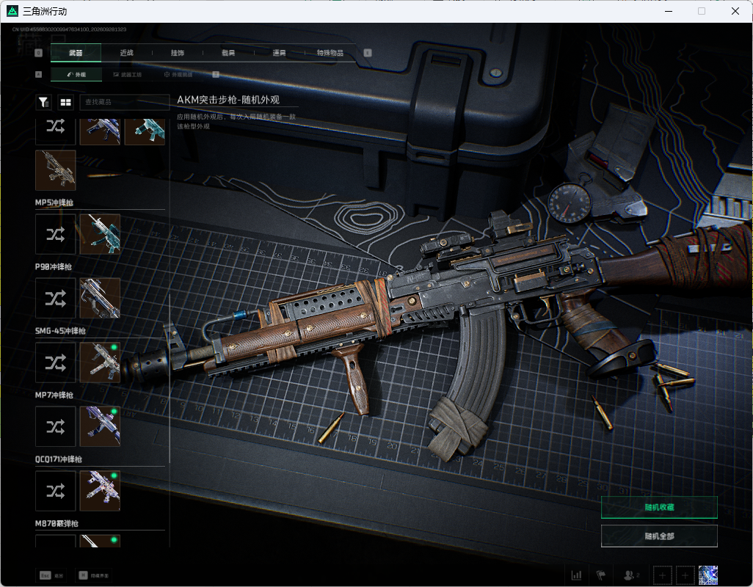Image resolution: width=753 pixels, height=587 pixels.
Task: Toggle random skin for MP7冲锋枪
Action: click(56, 427)
